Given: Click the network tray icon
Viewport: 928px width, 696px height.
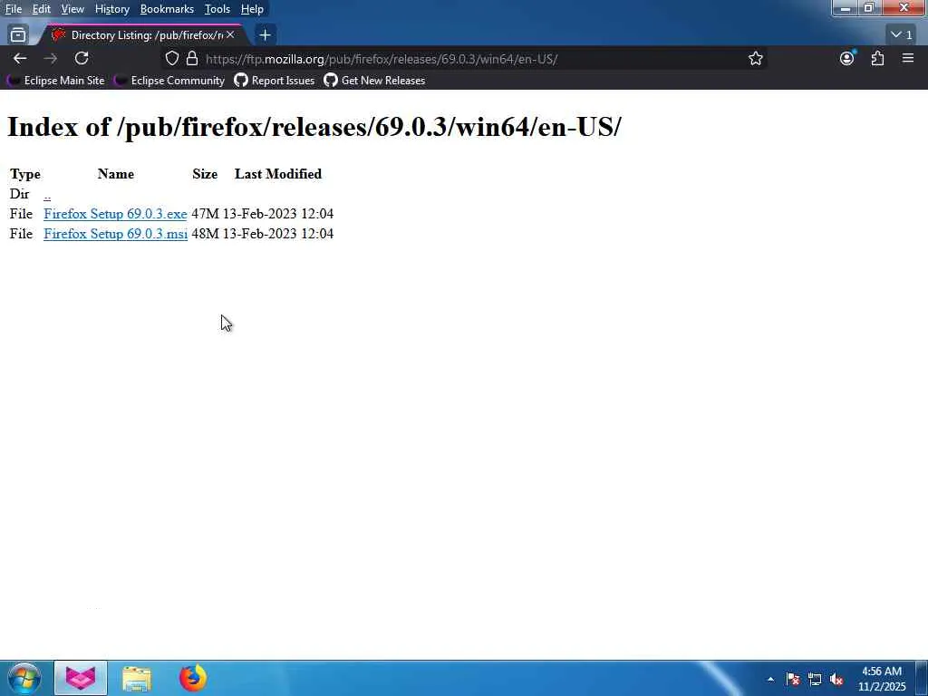Looking at the screenshot, I should [815, 679].
